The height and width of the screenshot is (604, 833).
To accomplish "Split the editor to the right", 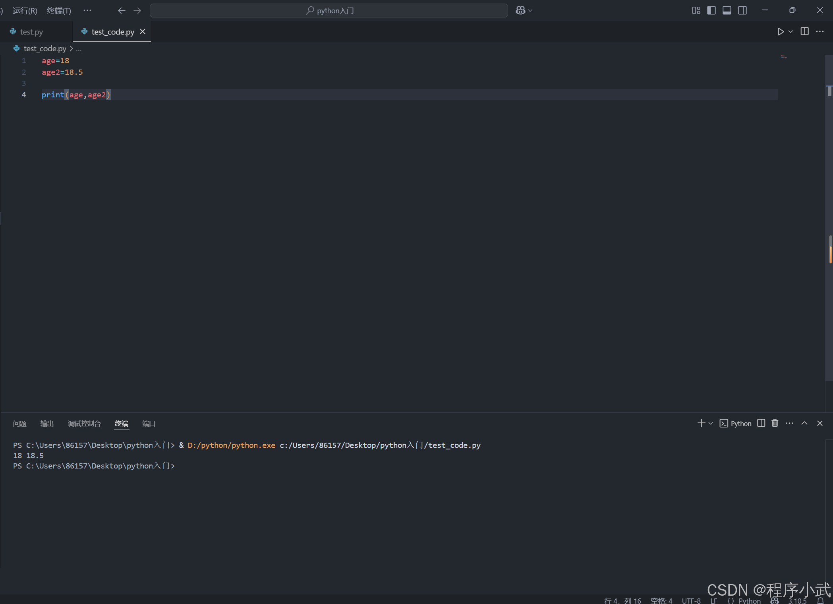I will coord(804,32).
